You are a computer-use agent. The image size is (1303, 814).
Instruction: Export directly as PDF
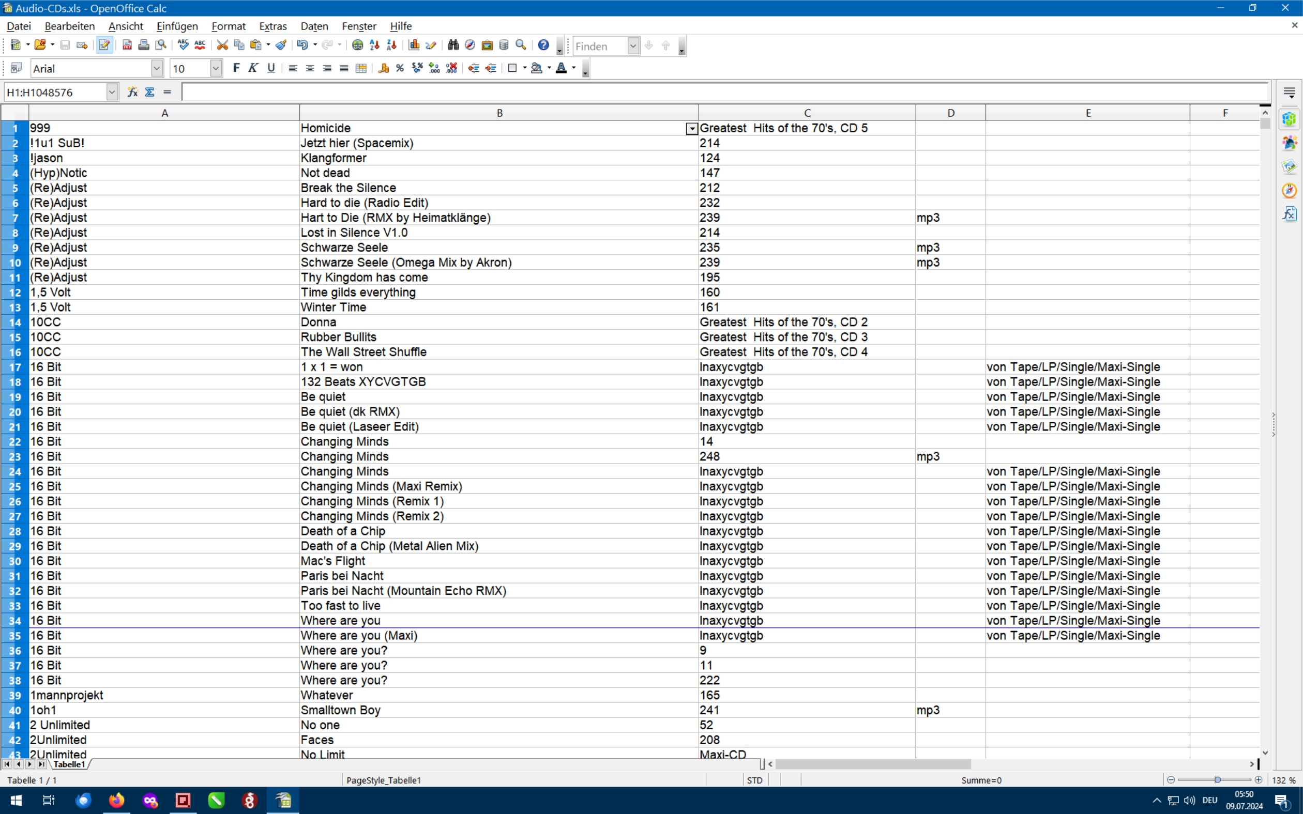(x=127, y=45)
